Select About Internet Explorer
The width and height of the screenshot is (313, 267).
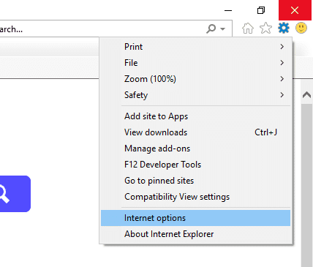click(x=195, y=234)
